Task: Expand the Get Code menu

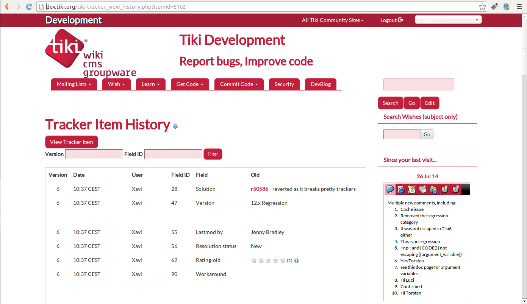Action: (190, 84)
